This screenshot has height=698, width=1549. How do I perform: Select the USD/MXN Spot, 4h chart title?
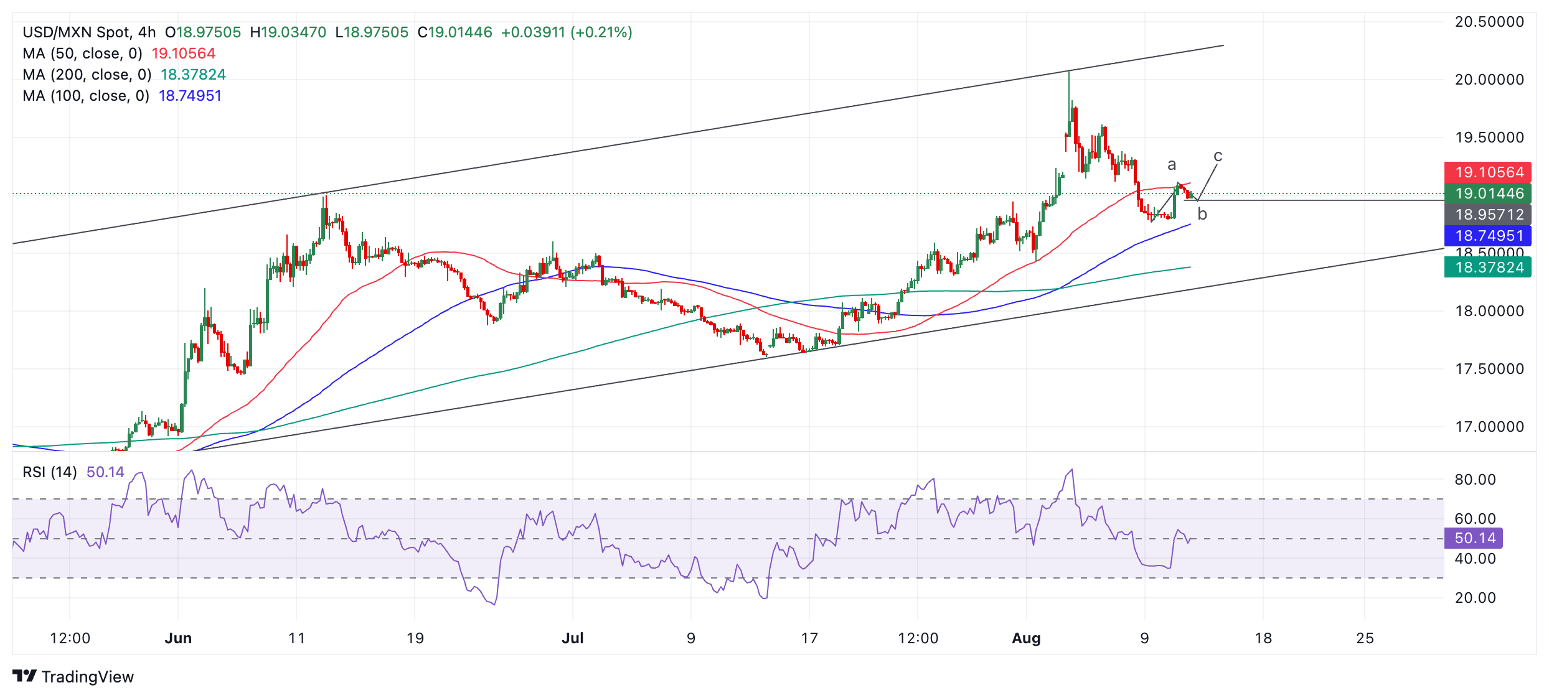89,32
